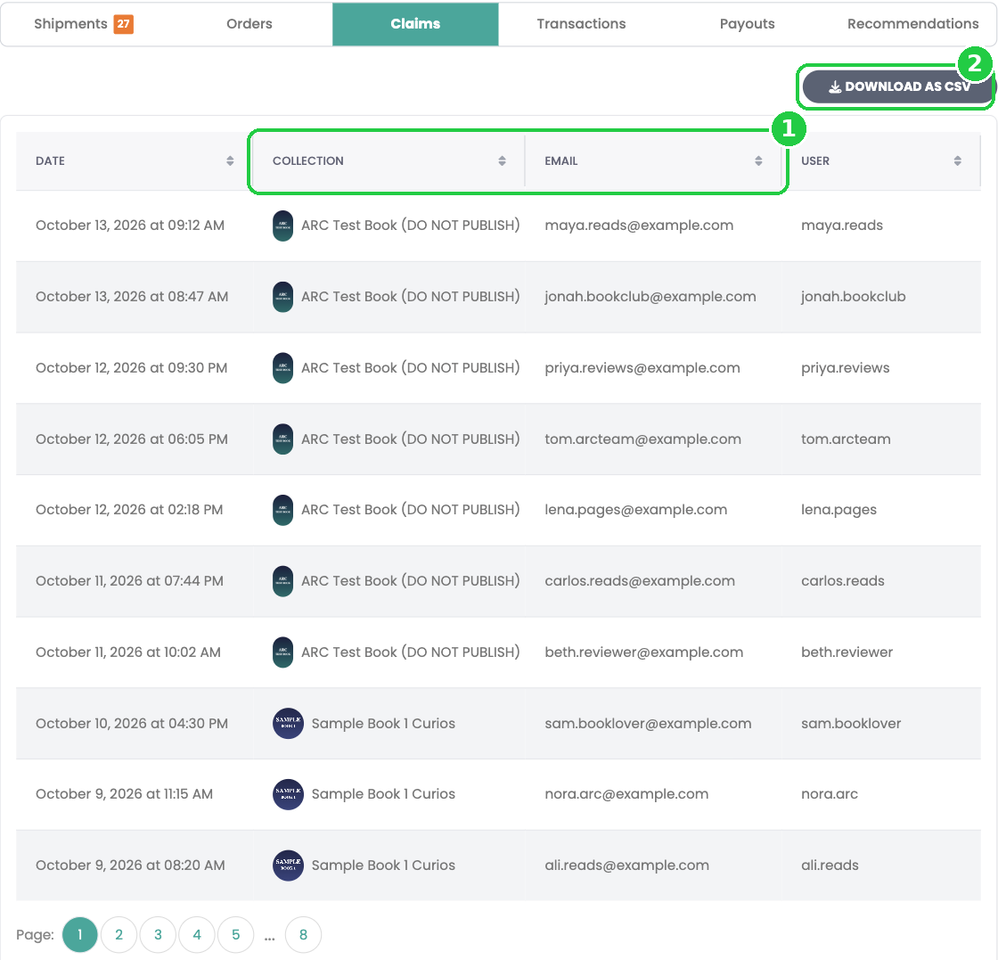
Task: Open the Transactions tab
Action: [x=581, y=24]
